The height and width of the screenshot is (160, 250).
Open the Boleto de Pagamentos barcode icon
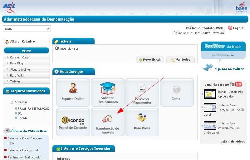[x=142, y=88]
